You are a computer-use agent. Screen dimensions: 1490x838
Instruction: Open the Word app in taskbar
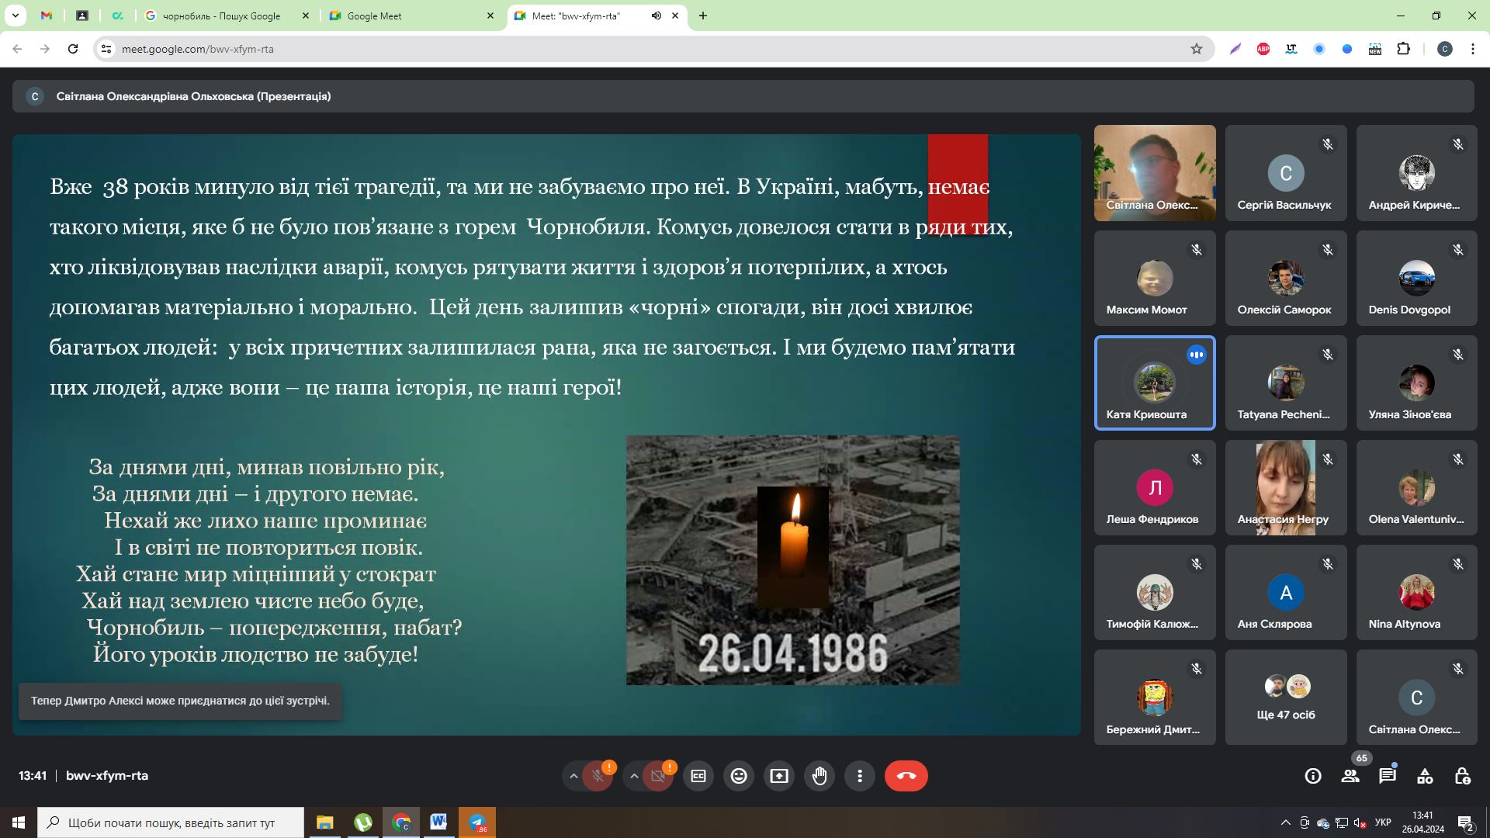(438, 822)
